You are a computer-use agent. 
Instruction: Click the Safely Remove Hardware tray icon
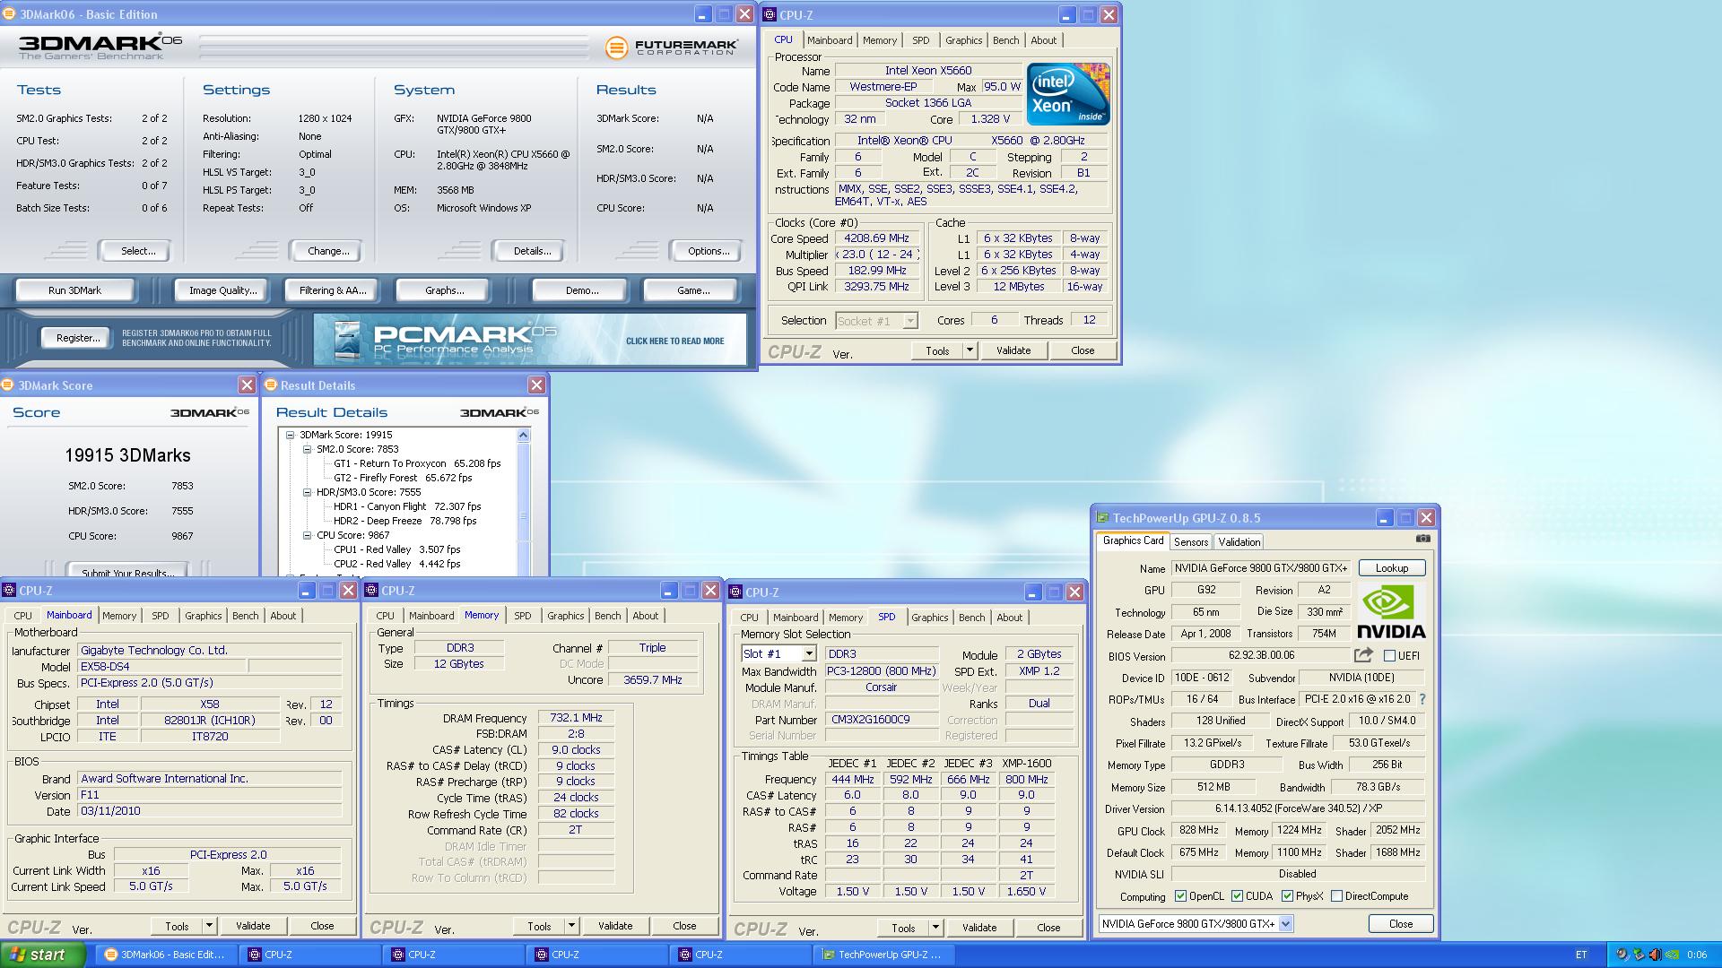[1639, 955]
